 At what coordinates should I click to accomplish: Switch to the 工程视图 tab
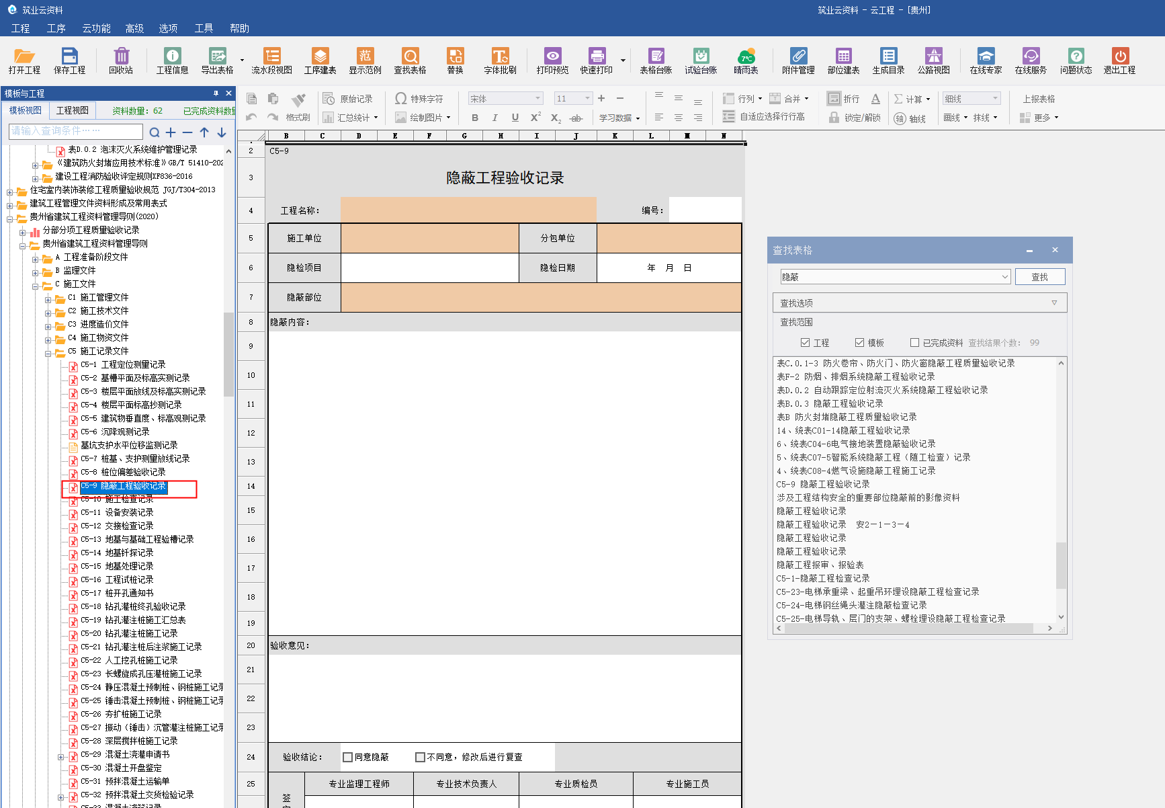[73, 110]
